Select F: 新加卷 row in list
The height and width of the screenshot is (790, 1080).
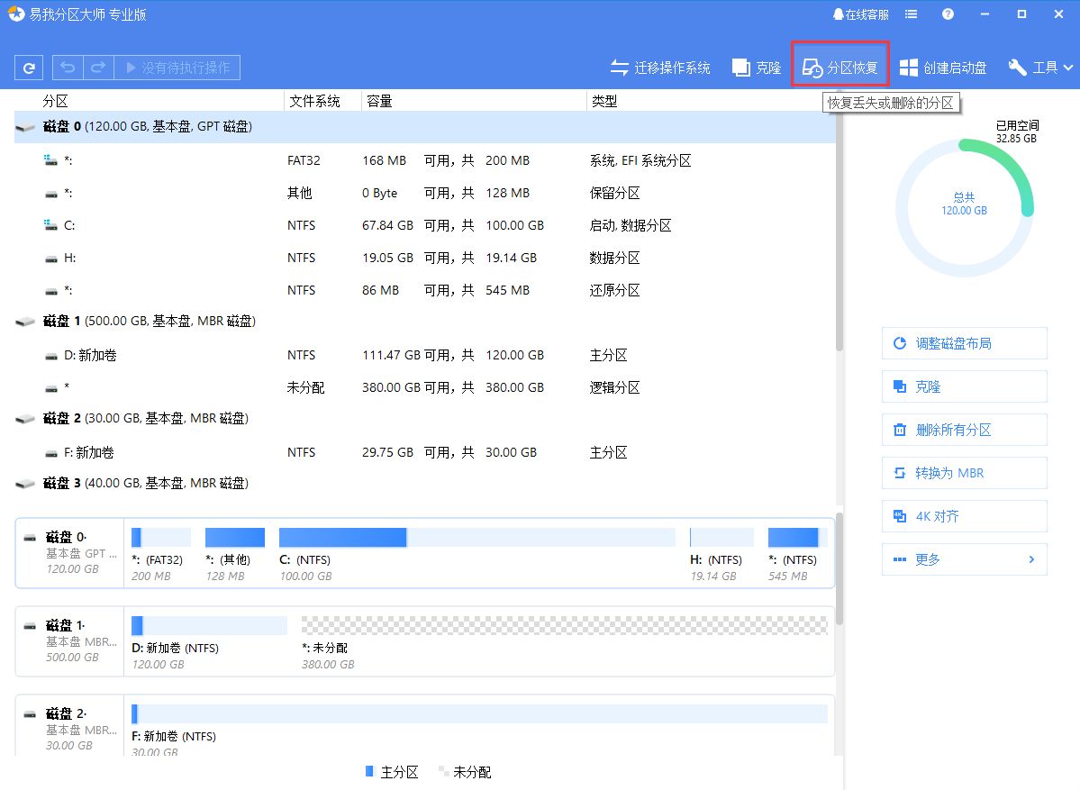tap(424, 452)
